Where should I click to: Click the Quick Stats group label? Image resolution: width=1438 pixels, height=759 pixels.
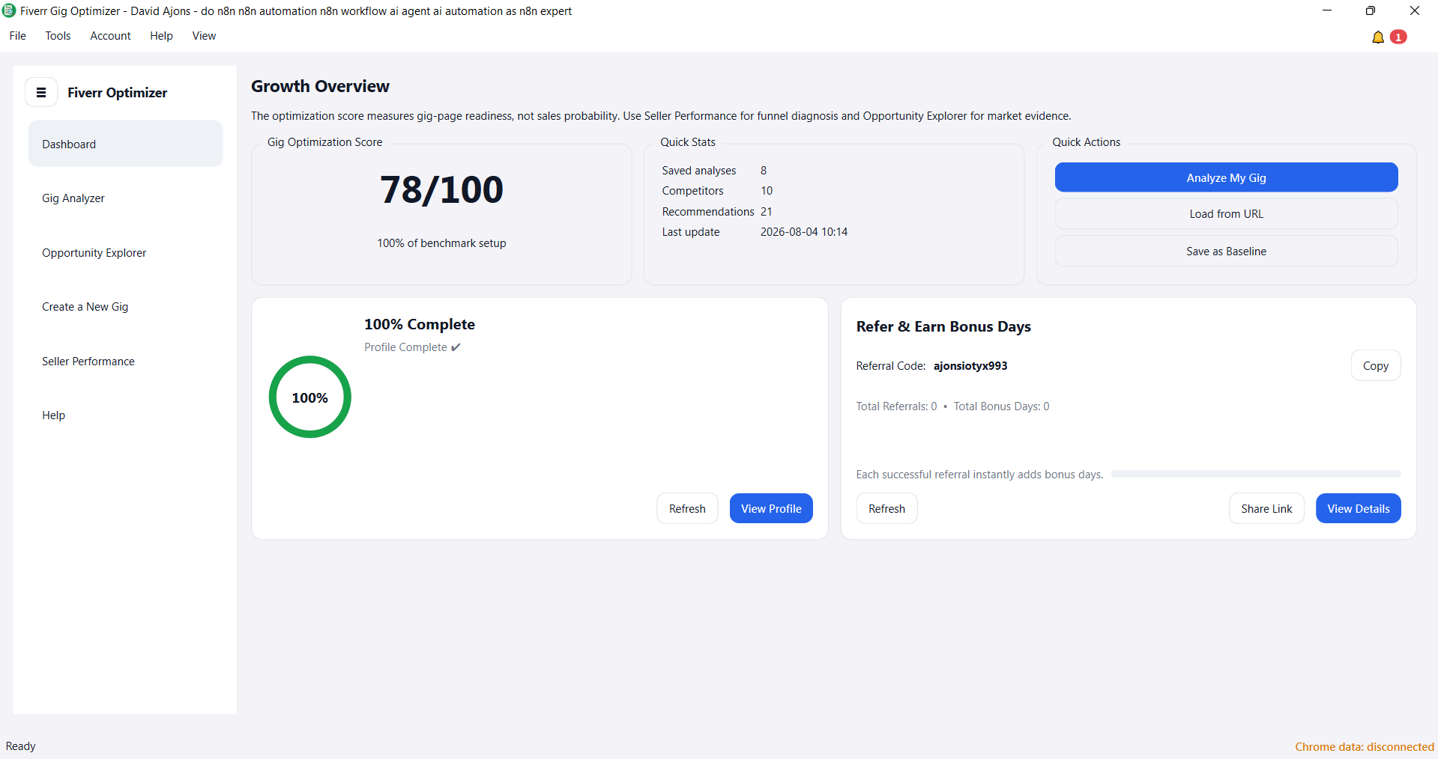(x=688, y=142)
